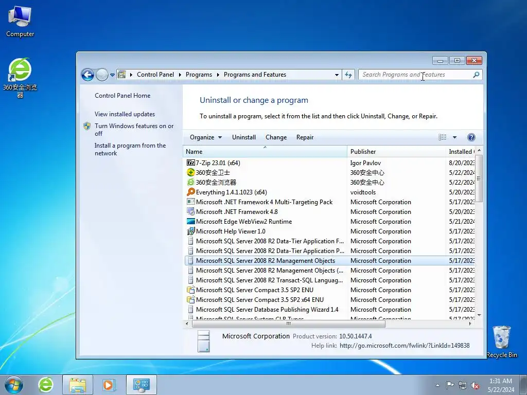This screenshot has width=527, height=395.
Task: Open the More view options dropdown arrow
Action: pos(454,137)
